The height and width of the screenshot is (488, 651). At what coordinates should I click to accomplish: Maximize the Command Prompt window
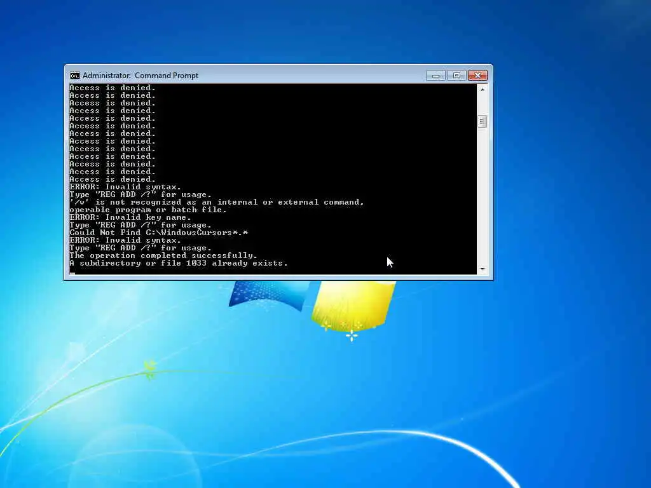click(x=456, y=76)
